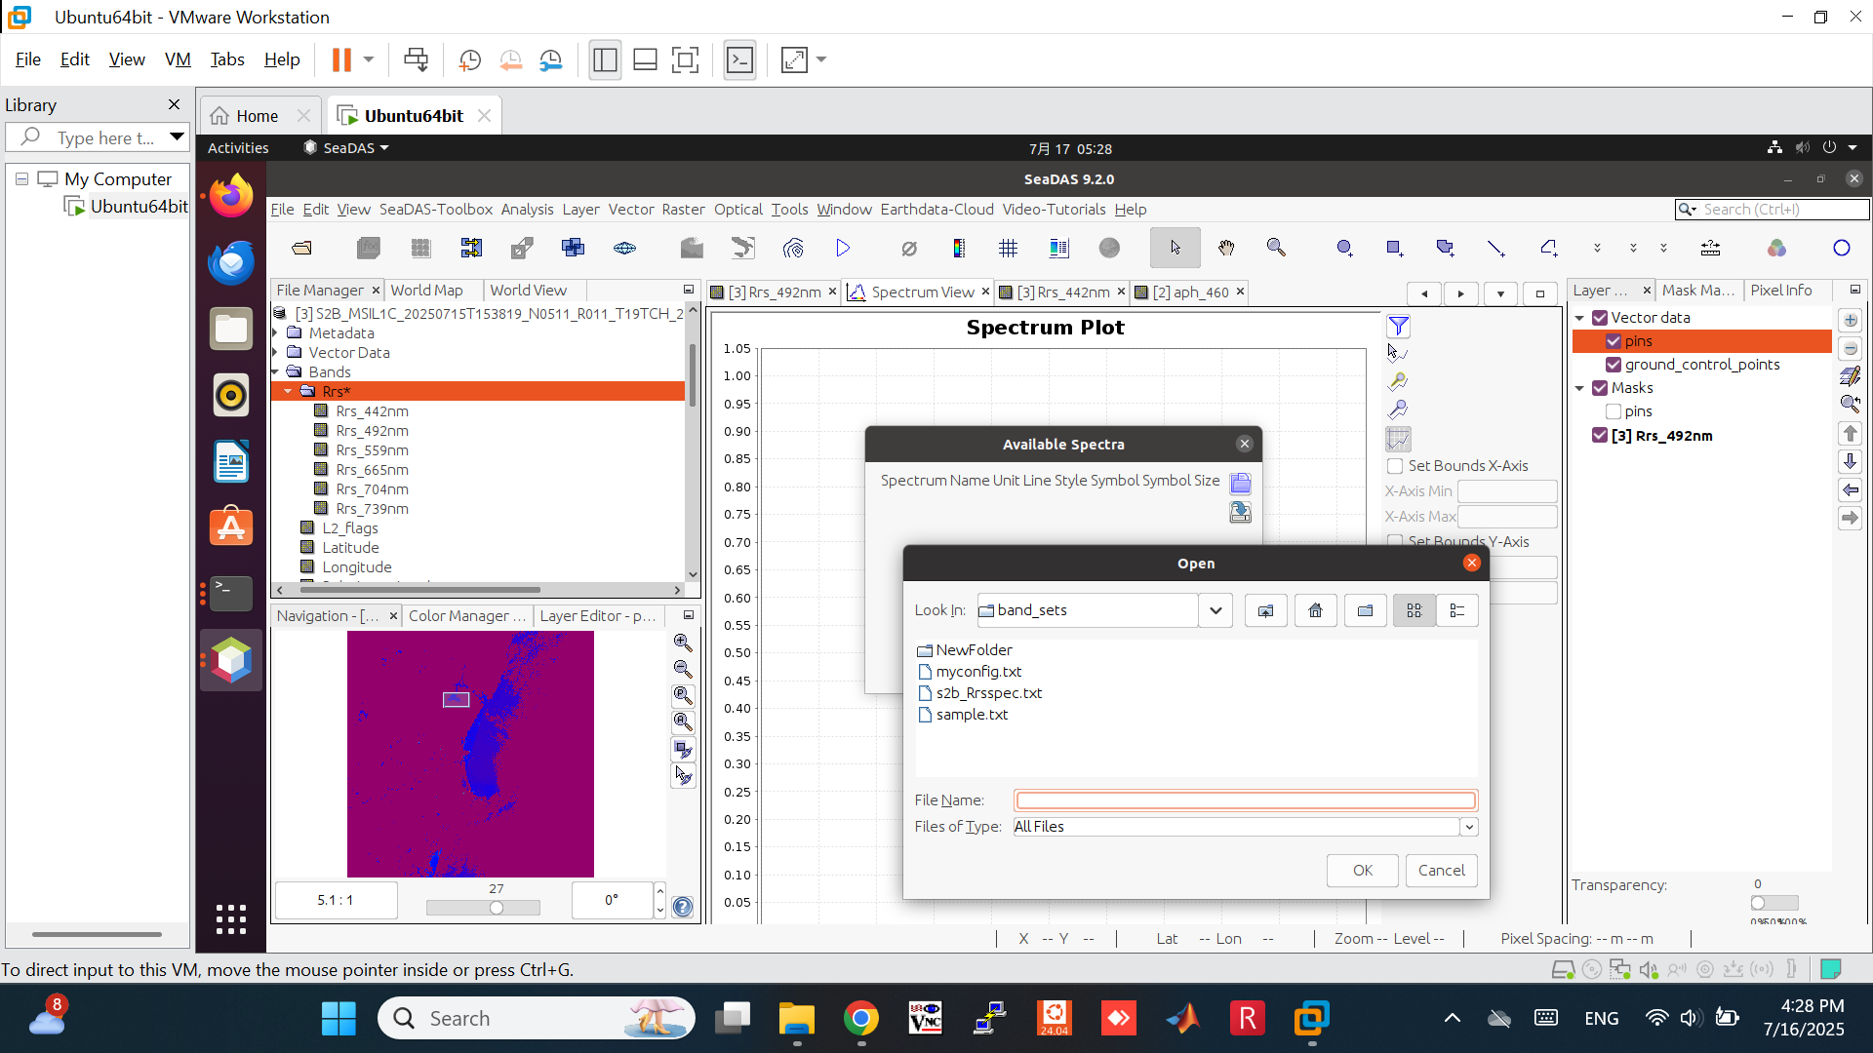Enable the pins mask checkbox

pyautogui.click(x=1614, y=411)
